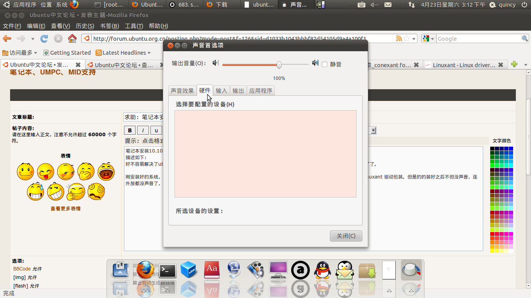Screen dimensions: 531x298
Task: Open the list all tabs arrow
Action: (526, 65)
